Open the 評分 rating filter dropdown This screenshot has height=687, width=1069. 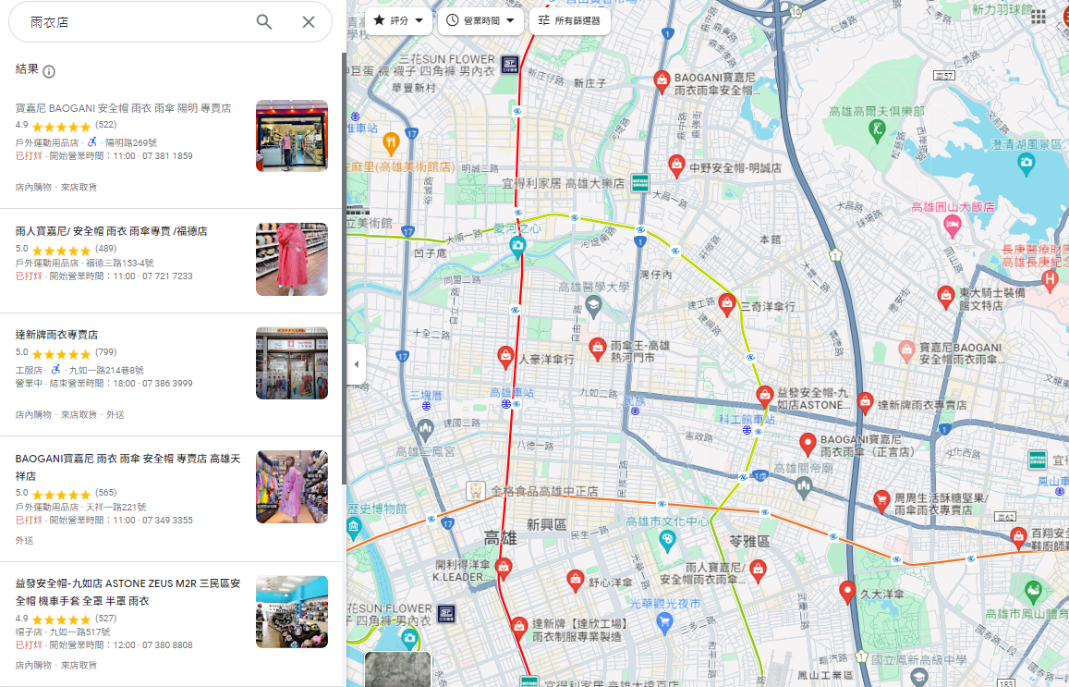[x=399, y=20]
